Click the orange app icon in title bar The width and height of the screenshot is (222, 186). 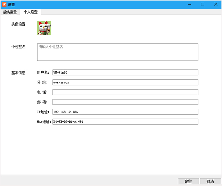click(4, 4)
